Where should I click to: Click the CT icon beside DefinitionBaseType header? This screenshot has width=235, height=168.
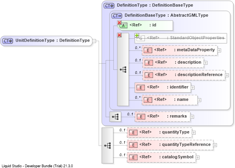(x=117, y=16)
